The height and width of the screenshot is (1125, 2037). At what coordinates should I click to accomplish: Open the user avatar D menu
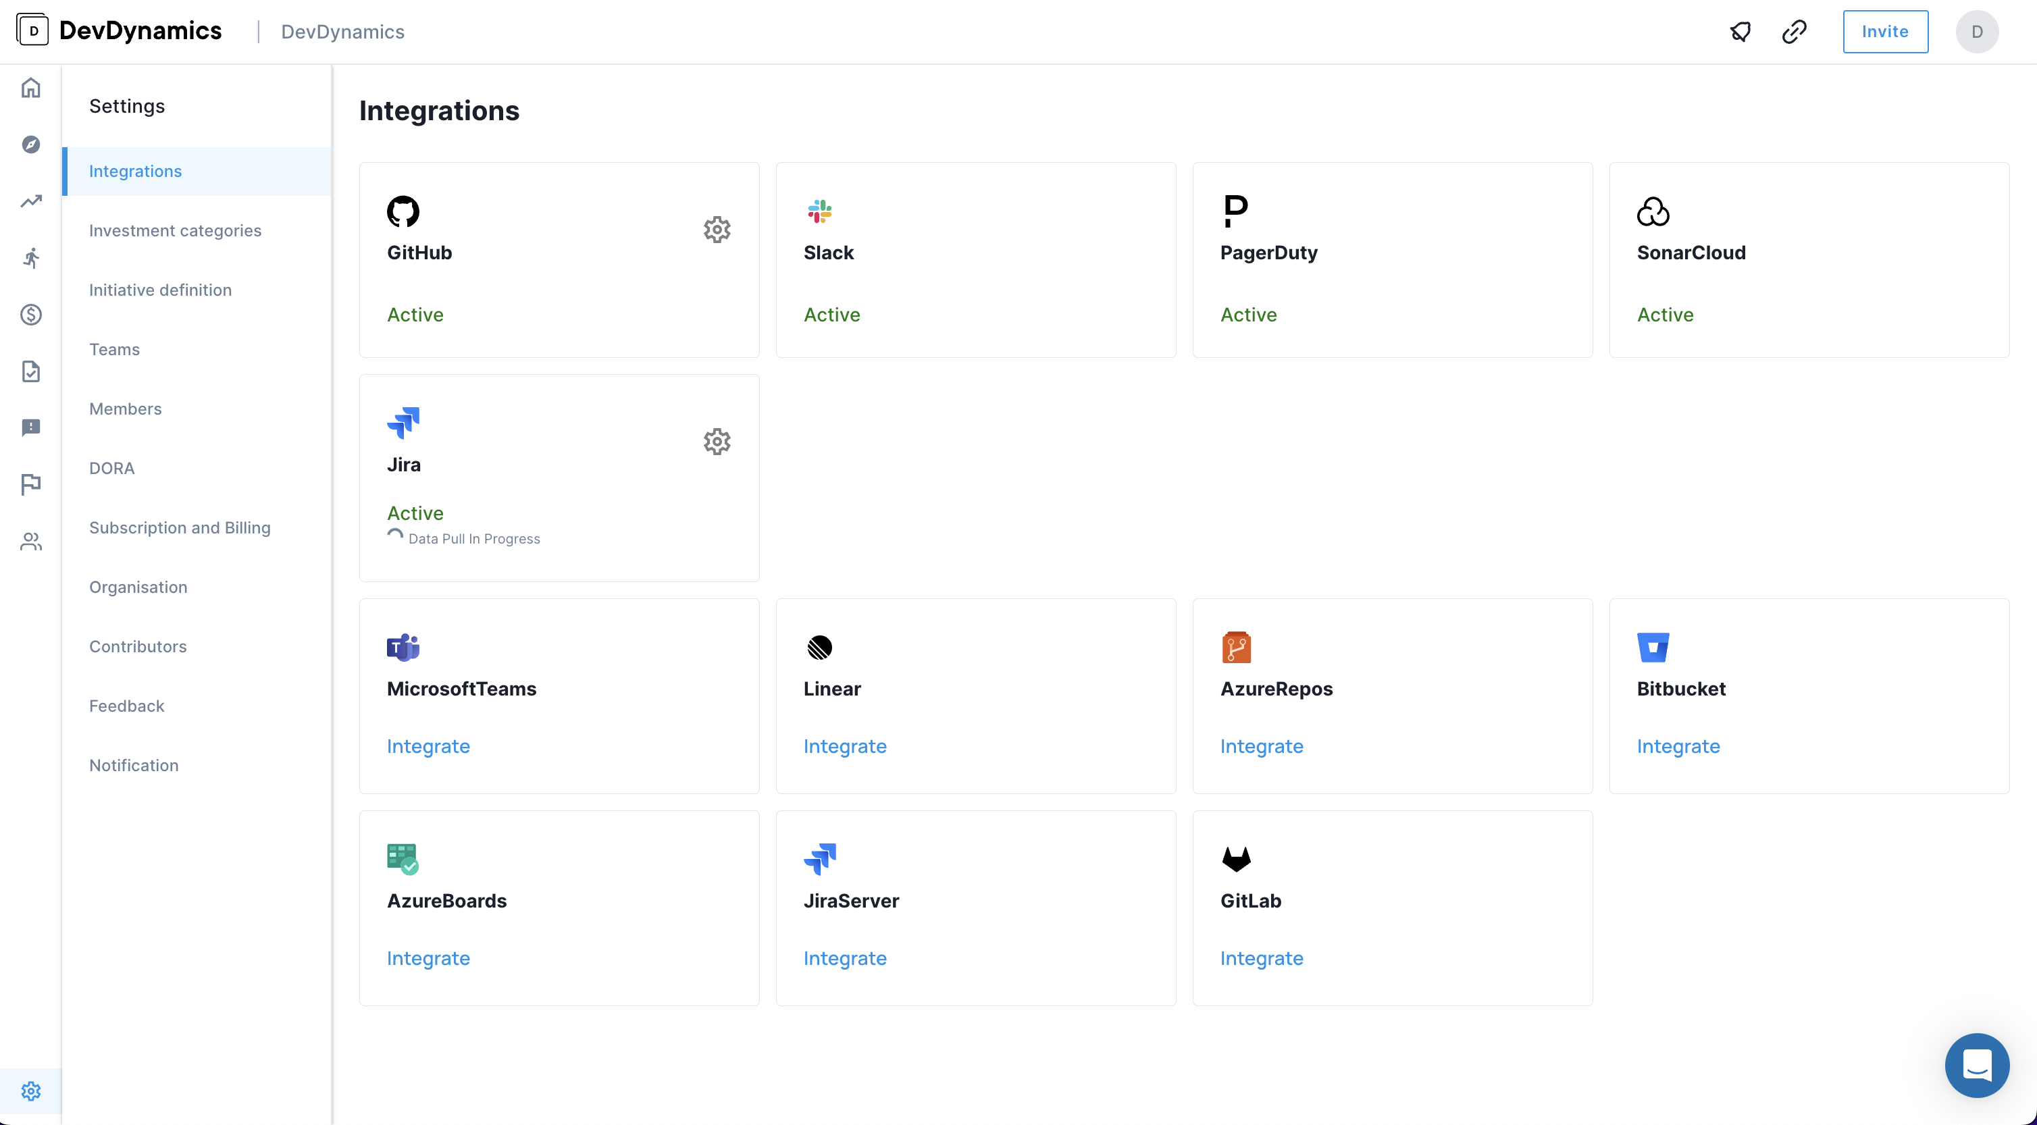(1977, 32)
